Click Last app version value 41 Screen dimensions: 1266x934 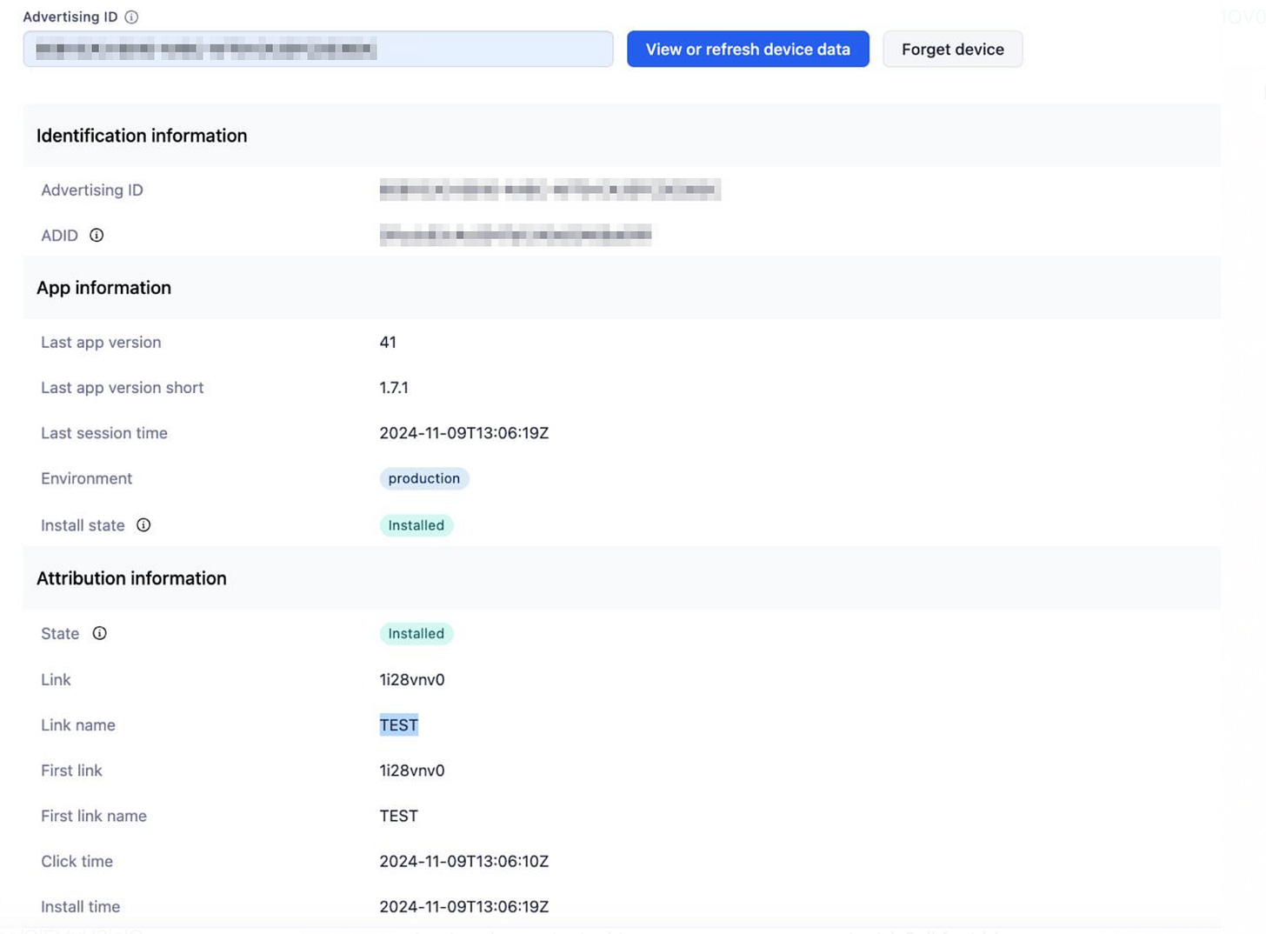click(388, 342)
